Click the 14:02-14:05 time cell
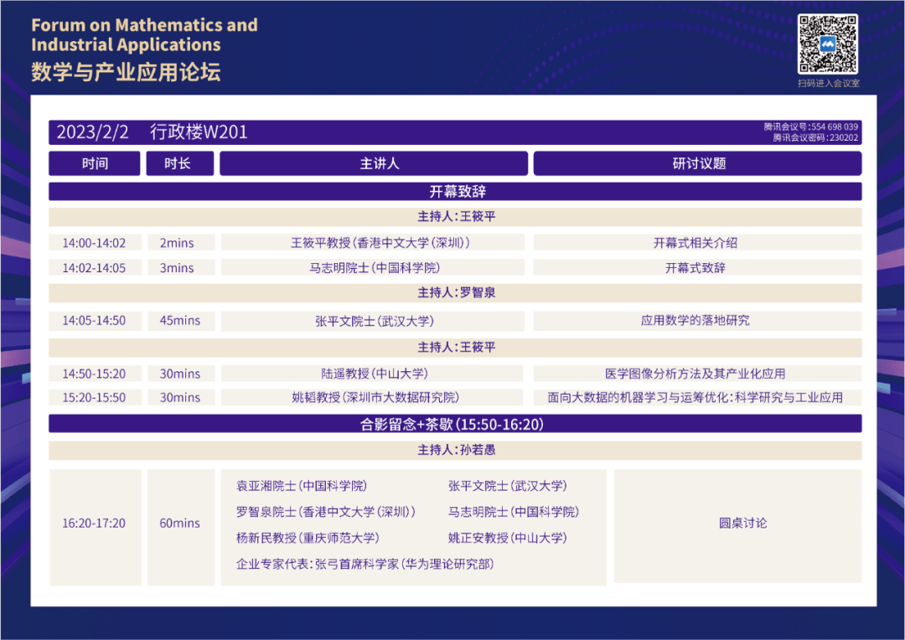 pos(95,268)
